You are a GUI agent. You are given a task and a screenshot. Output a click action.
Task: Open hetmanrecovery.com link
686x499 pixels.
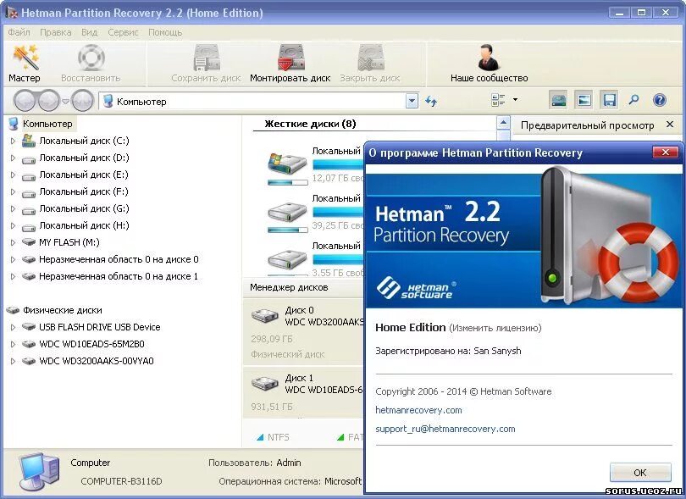click(418, 410)
